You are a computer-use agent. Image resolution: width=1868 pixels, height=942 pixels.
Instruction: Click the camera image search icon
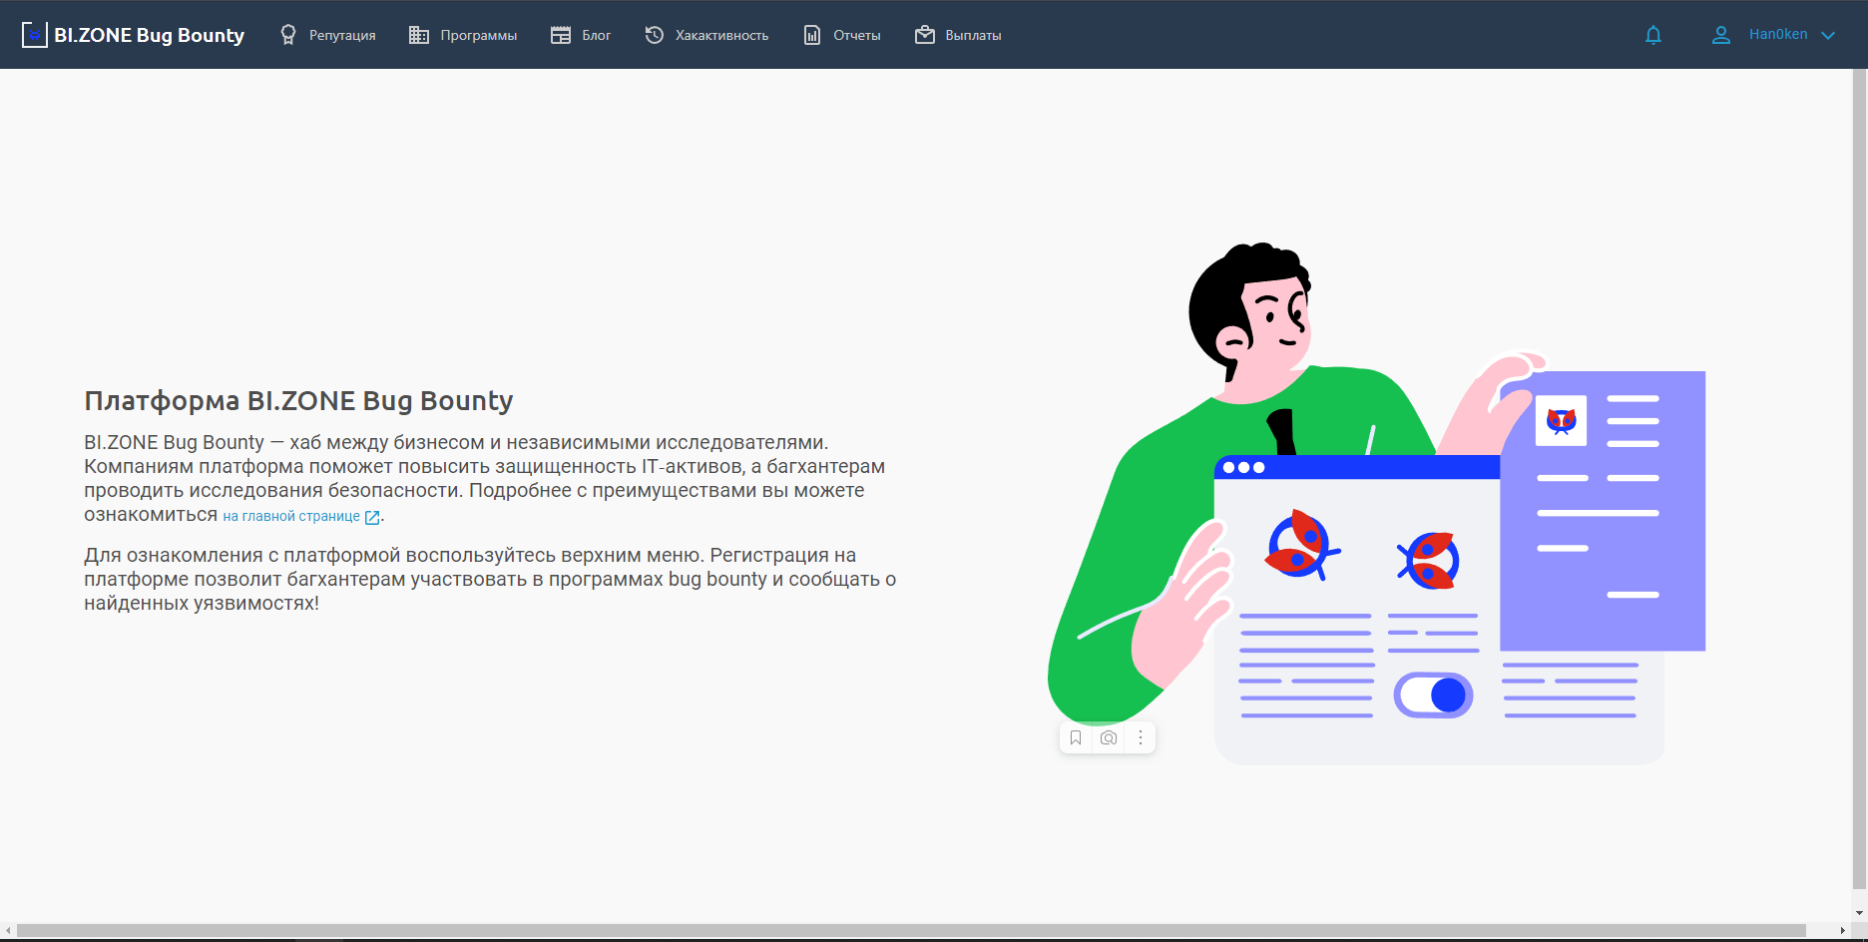1109,738
